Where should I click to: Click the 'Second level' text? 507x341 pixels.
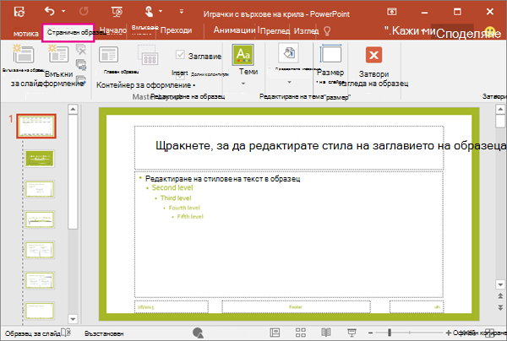172,187
